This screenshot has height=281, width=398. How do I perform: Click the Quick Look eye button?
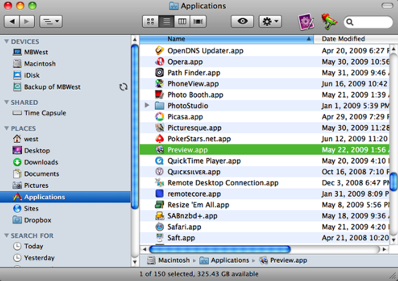(x=242, y=22)
